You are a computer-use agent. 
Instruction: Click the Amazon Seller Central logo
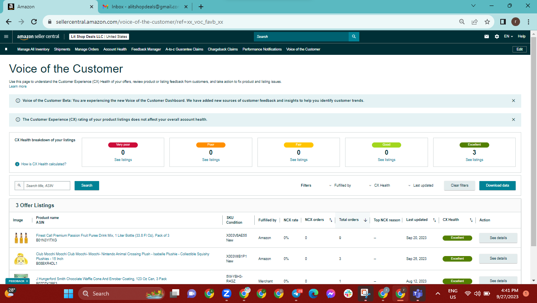pyautogui.click(x=38, y=37)
